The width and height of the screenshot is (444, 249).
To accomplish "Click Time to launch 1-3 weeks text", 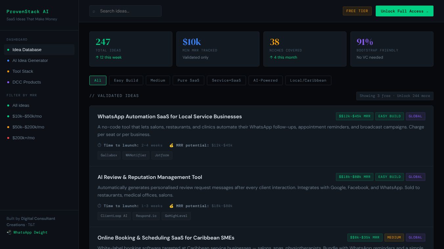I will [130, 206].
